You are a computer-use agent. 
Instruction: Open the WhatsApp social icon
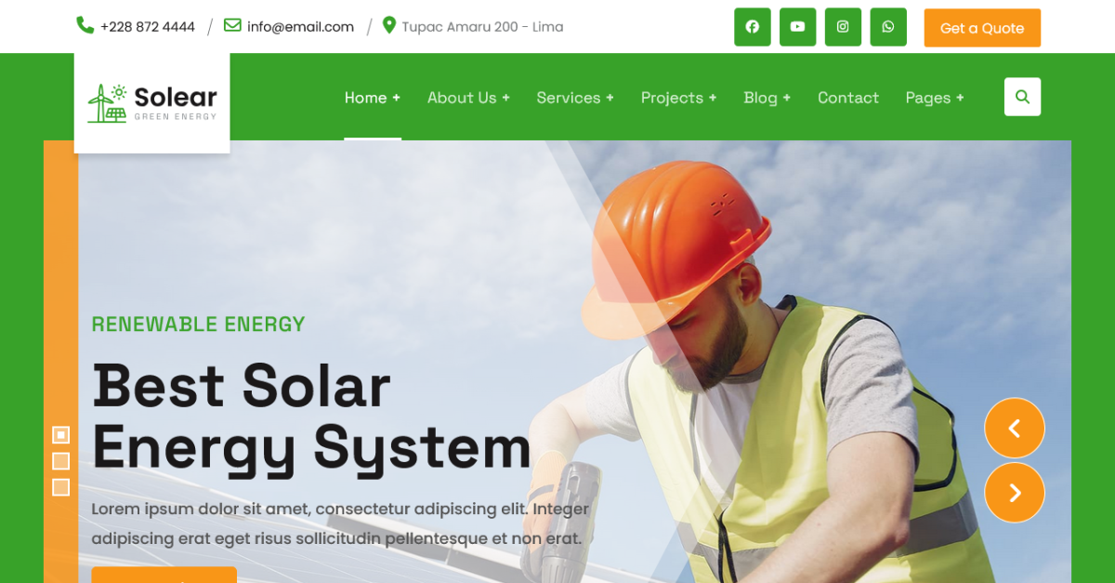pos(888,27)
